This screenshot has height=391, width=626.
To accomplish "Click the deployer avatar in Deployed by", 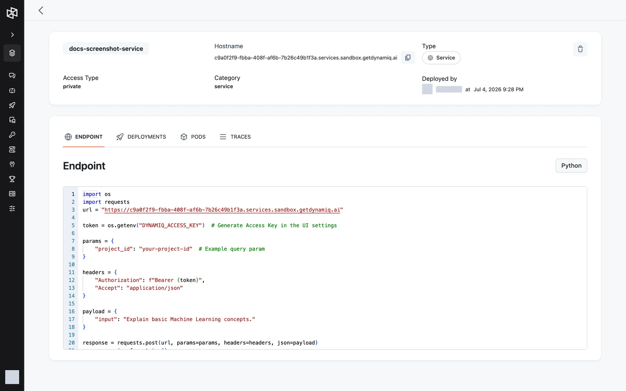I will [427, 89].
